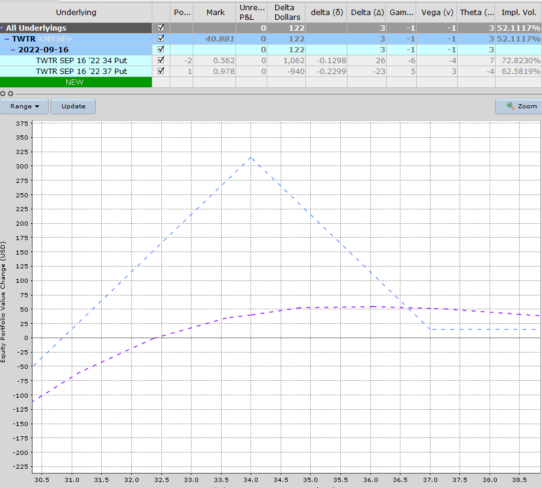Click the Impl. Vol. column header
The height and width of the screenshot is (488, 542).
(519, 12)
